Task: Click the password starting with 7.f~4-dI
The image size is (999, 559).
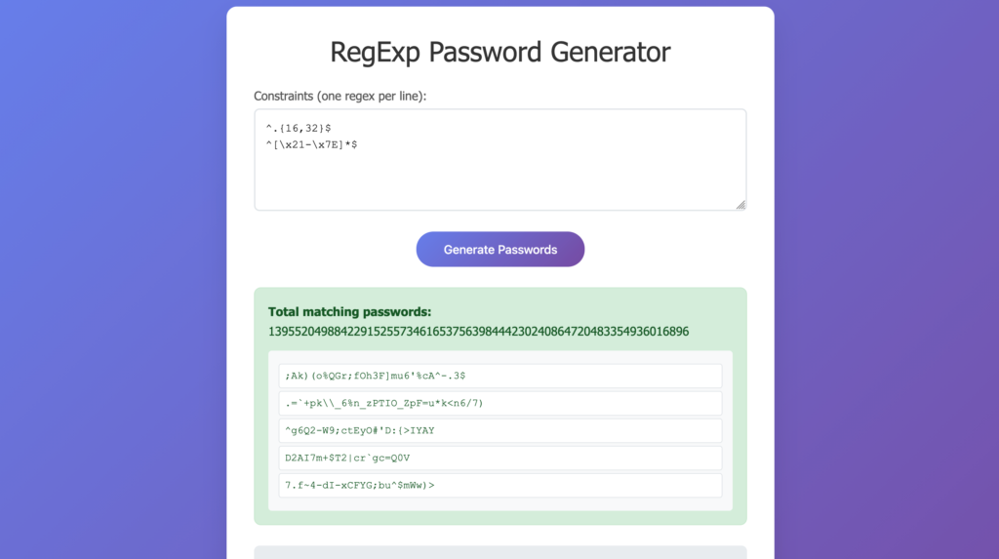Action: click(x=360, y=485)
